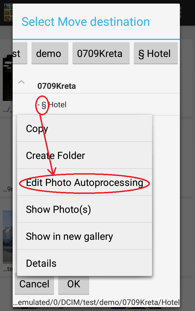Tap the building photo thumbnail at lower left
The image size is (195, 311).
click(7, 236)
